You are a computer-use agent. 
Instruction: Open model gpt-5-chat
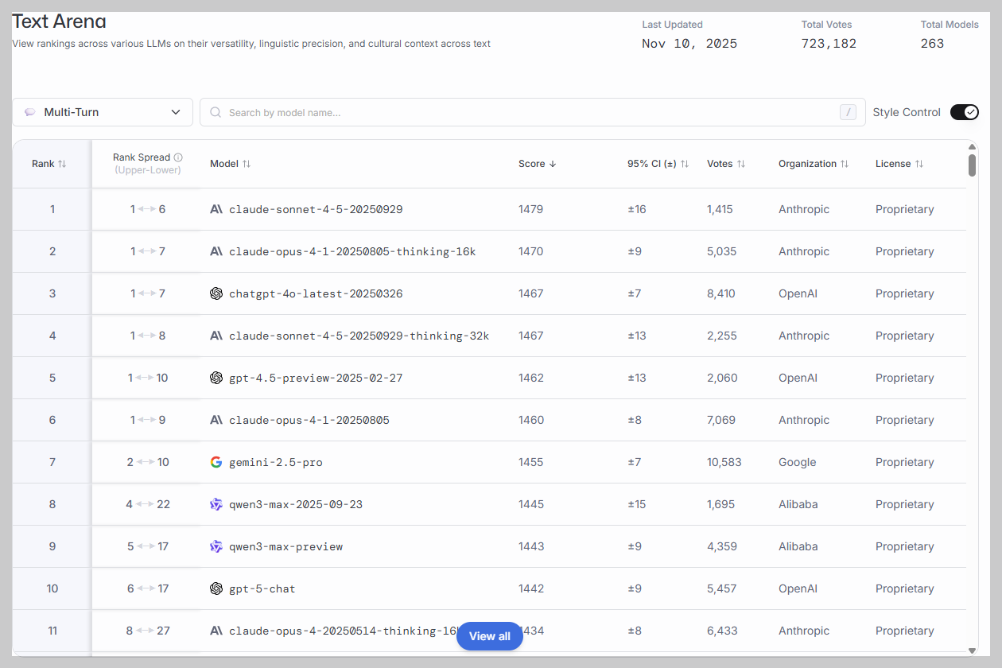coord(262,588)
